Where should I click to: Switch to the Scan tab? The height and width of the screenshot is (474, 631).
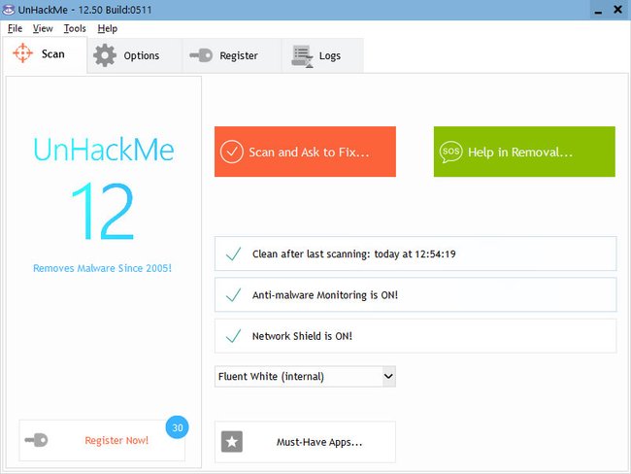pos(45,54)
